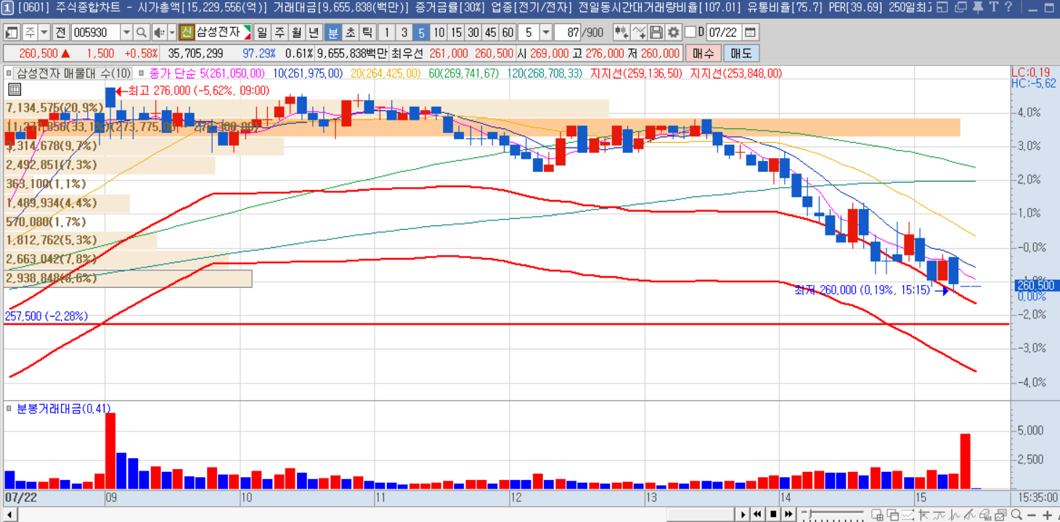Toggle the 삼성전자 매물대 legend box
This screenshot has width=1060, height=522.
10,73
